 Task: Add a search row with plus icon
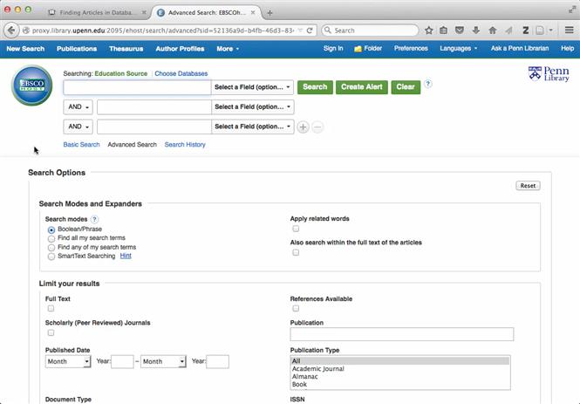tap(303, 127)
